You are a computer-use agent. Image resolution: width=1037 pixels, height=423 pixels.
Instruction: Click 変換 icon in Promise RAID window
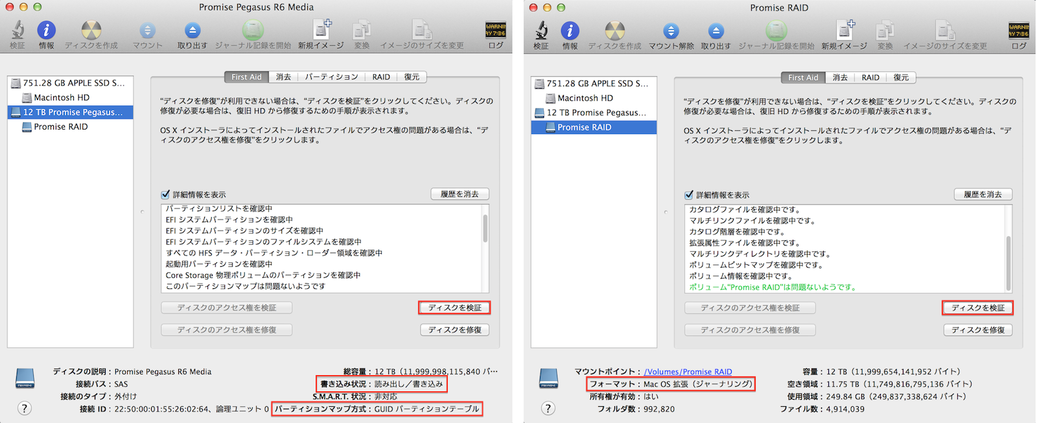885,30
